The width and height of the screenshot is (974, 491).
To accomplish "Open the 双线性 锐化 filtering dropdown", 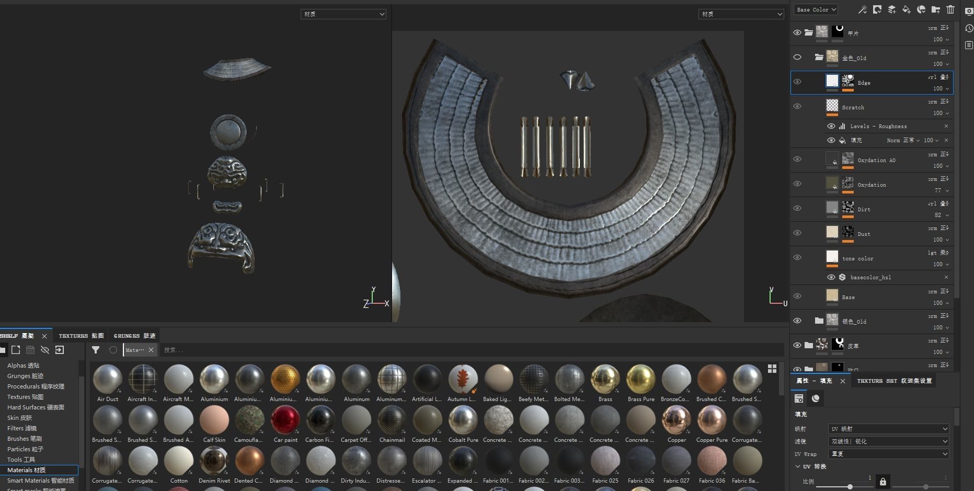I will point(889,441).
